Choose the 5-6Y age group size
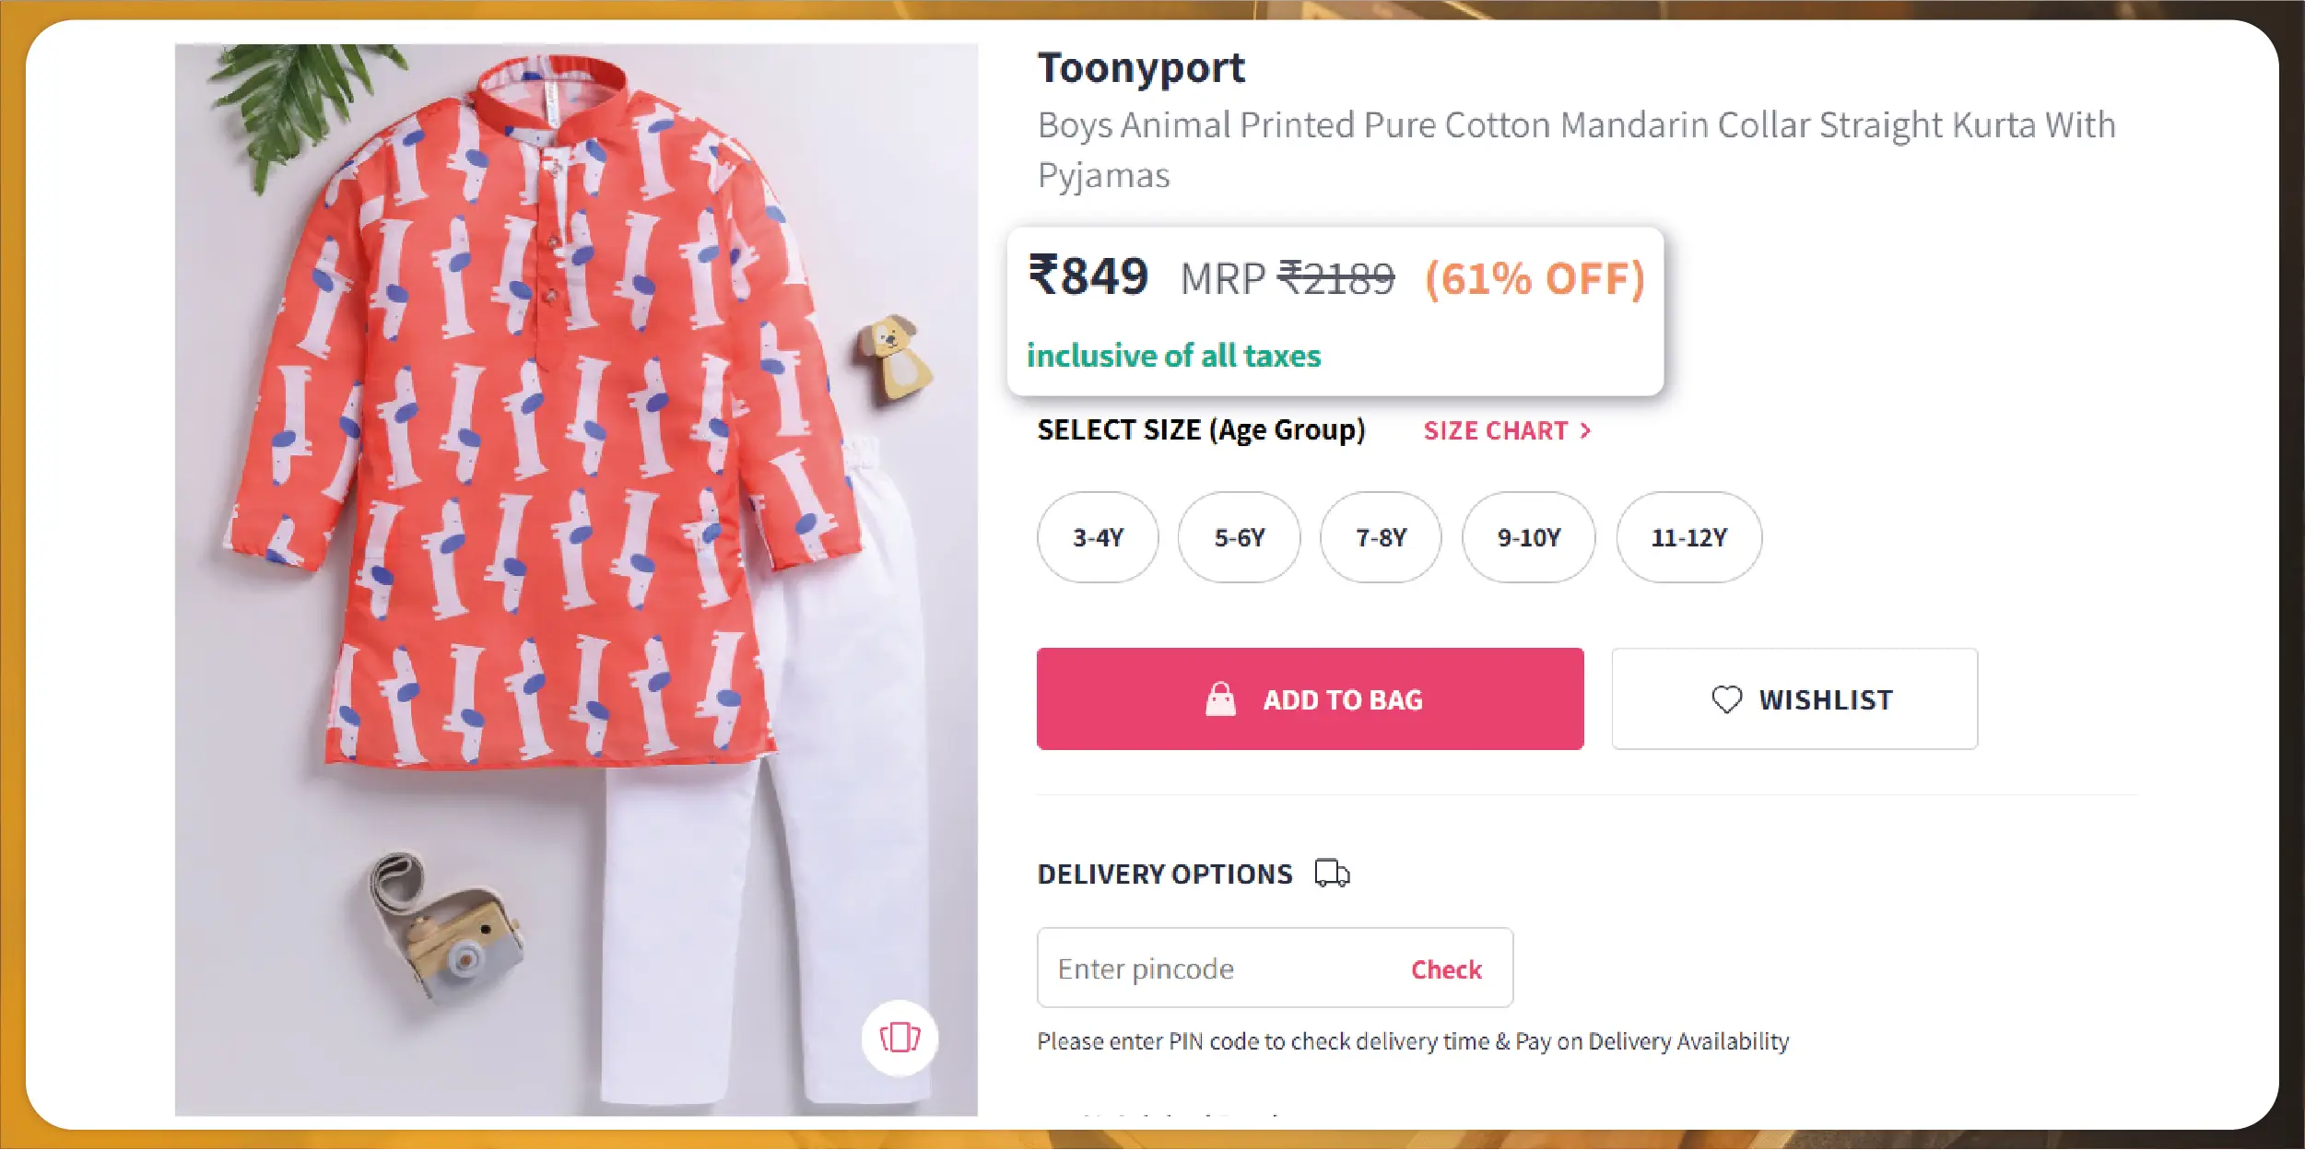This screenshot has width=2305, height=1150. tap(1239, 537)
